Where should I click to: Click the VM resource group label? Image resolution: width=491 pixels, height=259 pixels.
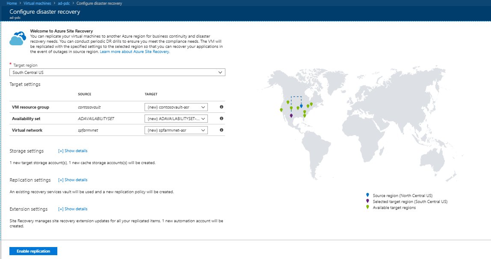30,107
